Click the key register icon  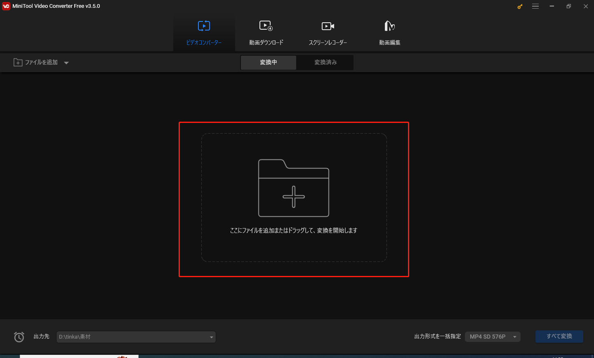pyautogui.click(x=520, y=6)
